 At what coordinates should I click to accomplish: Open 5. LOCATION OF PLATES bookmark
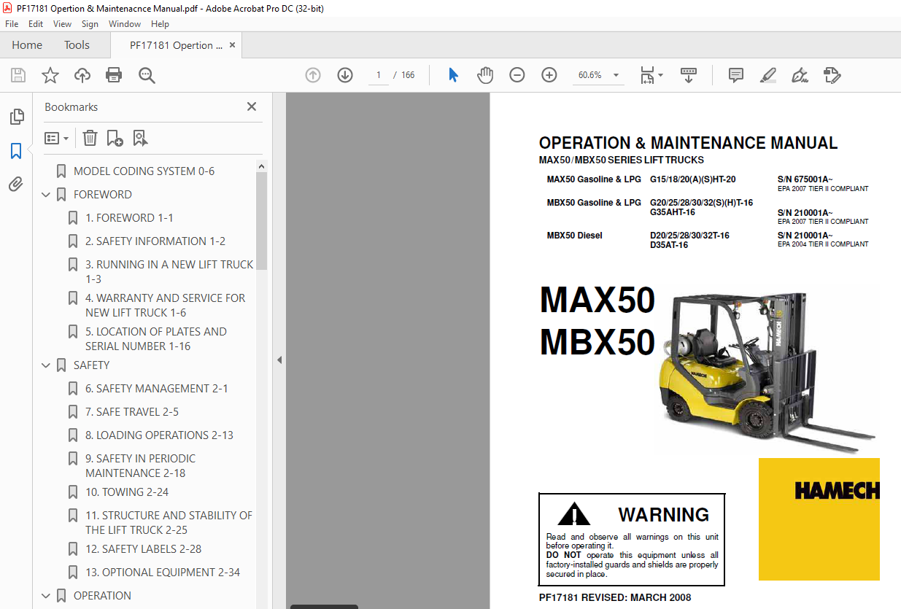point(156,338)
